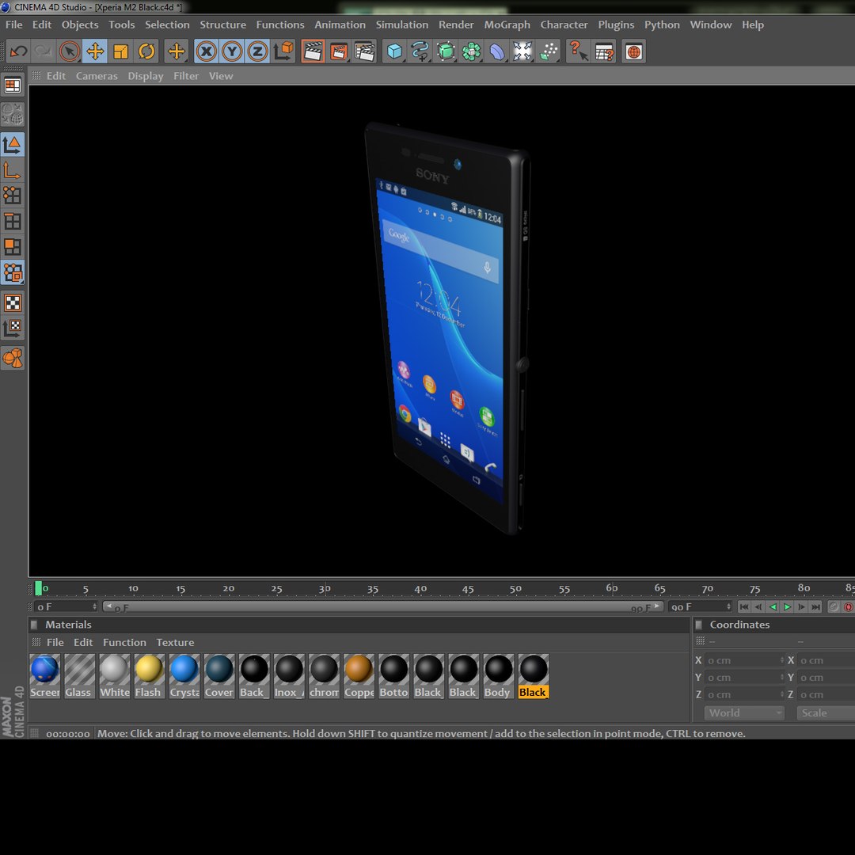Image resolution: width=855 pixels, height=855 pixels.
Task: Click the greyed Make Editable icon
Action: point(13,115)
